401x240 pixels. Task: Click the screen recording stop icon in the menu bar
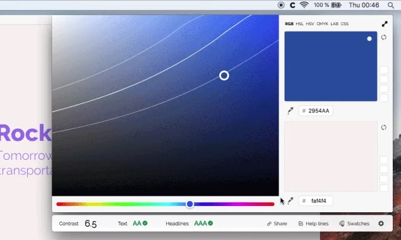(x=281, y=5)
